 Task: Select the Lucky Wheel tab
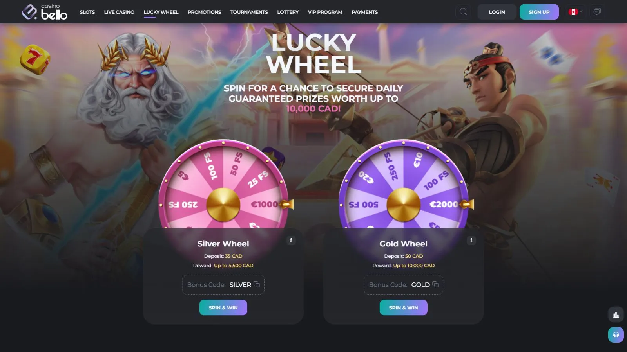[161, 12]
